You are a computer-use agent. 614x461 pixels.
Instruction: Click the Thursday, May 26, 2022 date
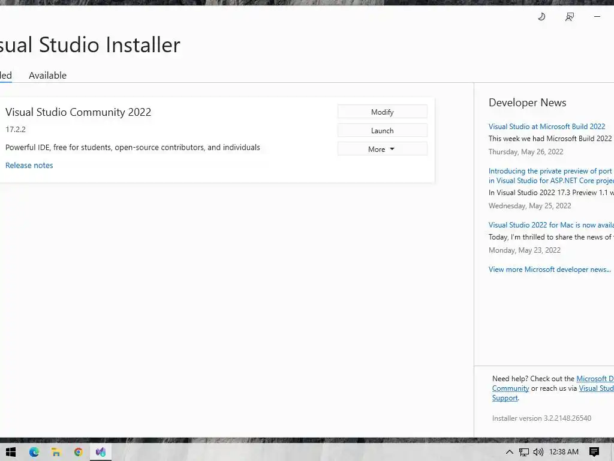(526, 152)
